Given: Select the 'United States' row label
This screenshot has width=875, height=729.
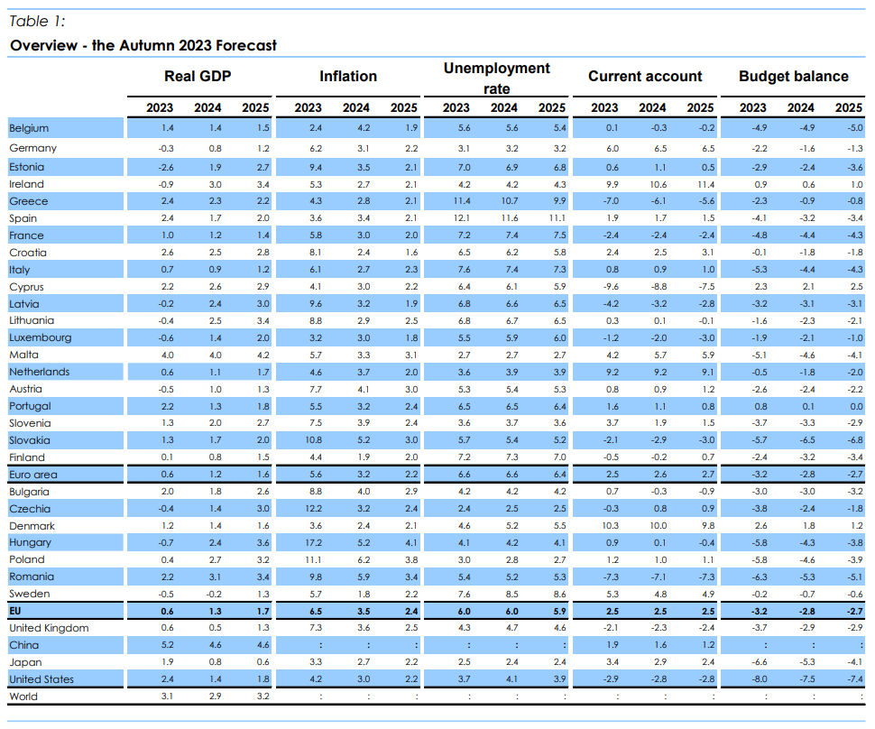Looking at the screenshot, I should [41, 679].
